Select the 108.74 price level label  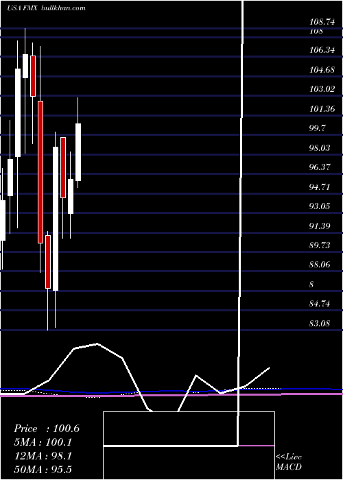point(322,22)
